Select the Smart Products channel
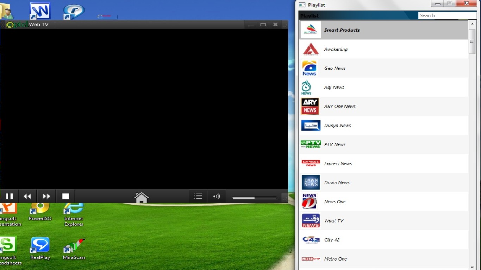The image size is (481, 270). tap(384, 30)
